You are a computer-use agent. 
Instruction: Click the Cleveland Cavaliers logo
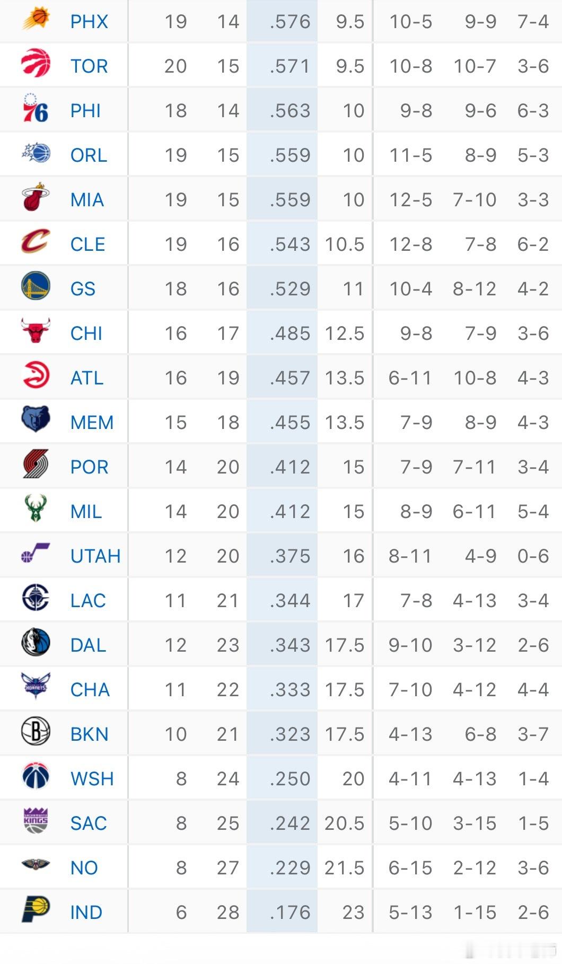pyautogui.click(x=34, y=244)
